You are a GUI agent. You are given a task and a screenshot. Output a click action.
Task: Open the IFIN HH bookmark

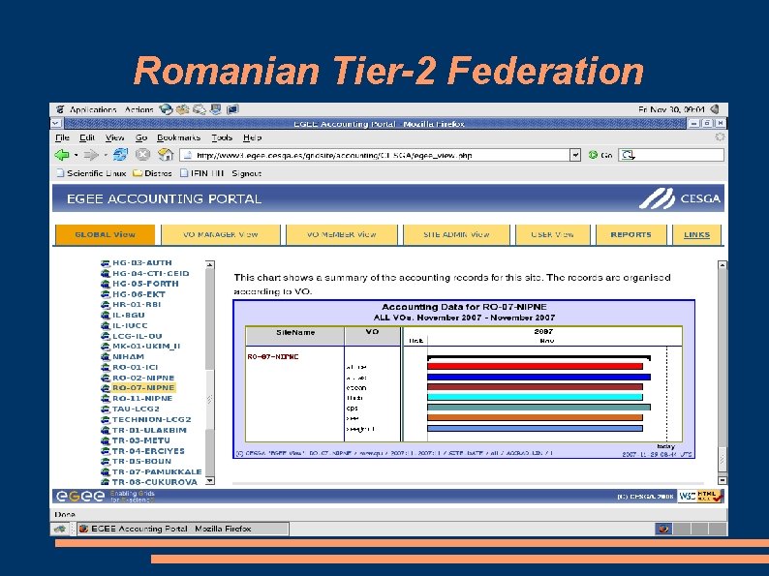202,173
